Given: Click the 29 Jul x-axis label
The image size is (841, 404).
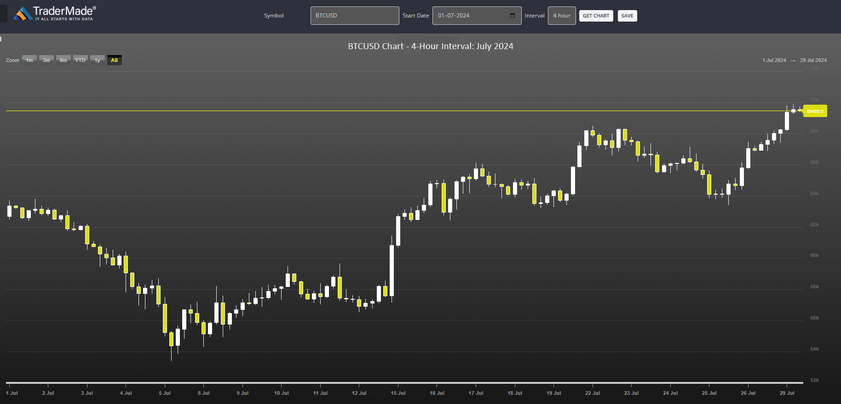Looking at the screenshot, I should pyautogui.click(x=787, y=393).
